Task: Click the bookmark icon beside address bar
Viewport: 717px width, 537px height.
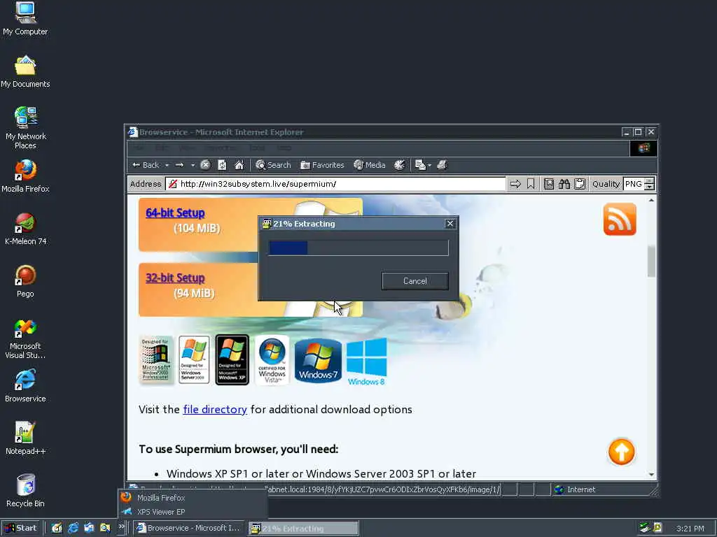Action: click(x=531, y=184)
